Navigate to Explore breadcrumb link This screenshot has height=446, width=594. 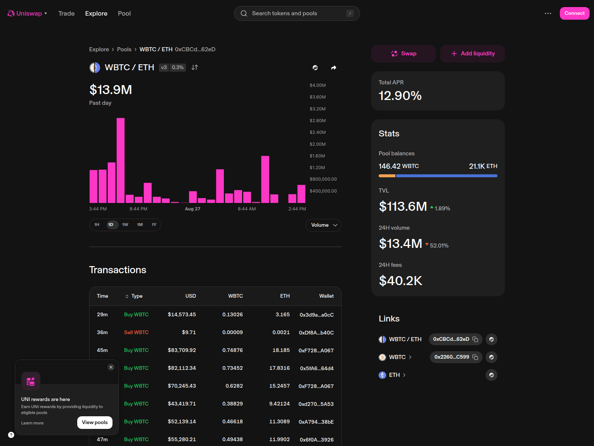[x=99, y=49]
